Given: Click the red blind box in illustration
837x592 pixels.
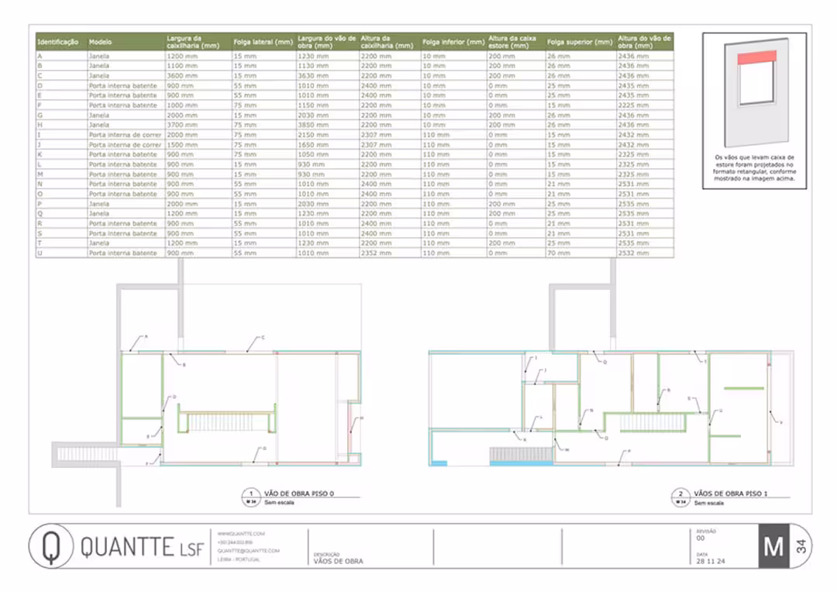Looking at the screenshot, I should tap(757, 58).
